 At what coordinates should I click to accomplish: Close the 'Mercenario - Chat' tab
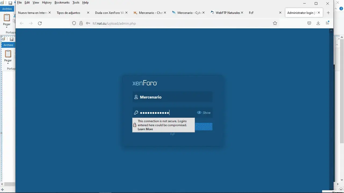point(165,13)
